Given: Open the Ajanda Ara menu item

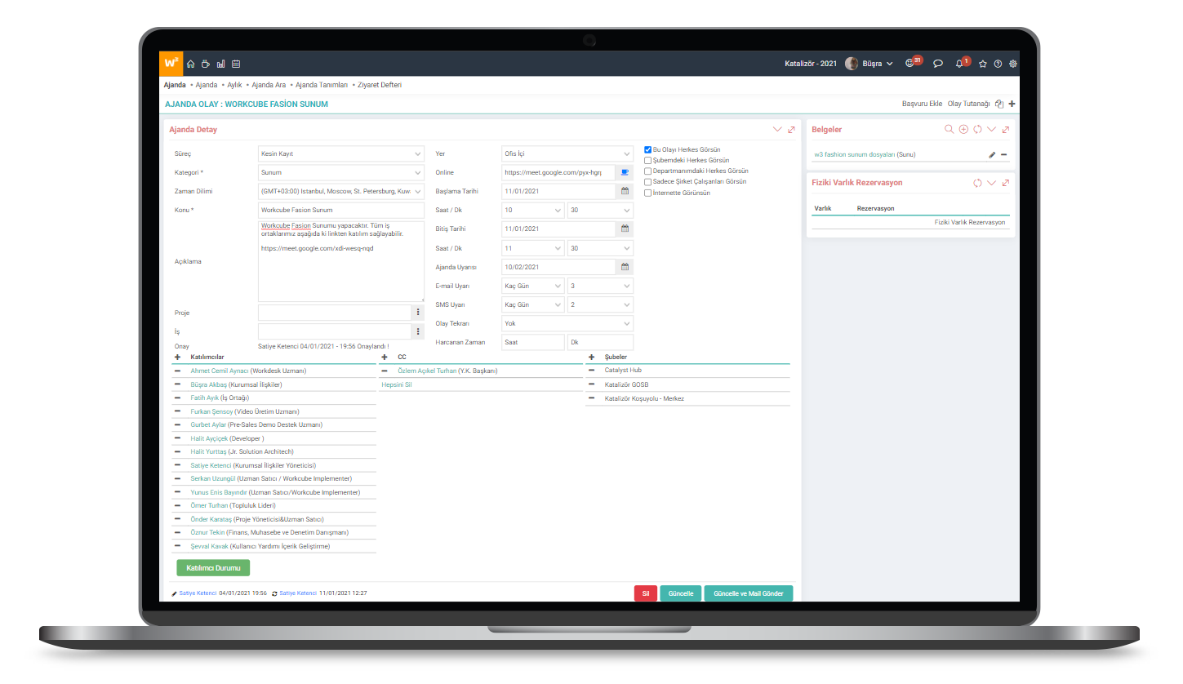Looking at the screenshot, I should [x=269, y=85].
